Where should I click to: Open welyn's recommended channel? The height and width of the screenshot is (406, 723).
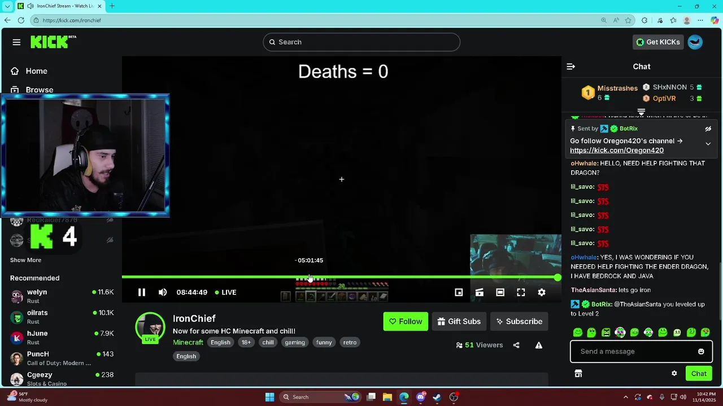click(x=61, y=296)
